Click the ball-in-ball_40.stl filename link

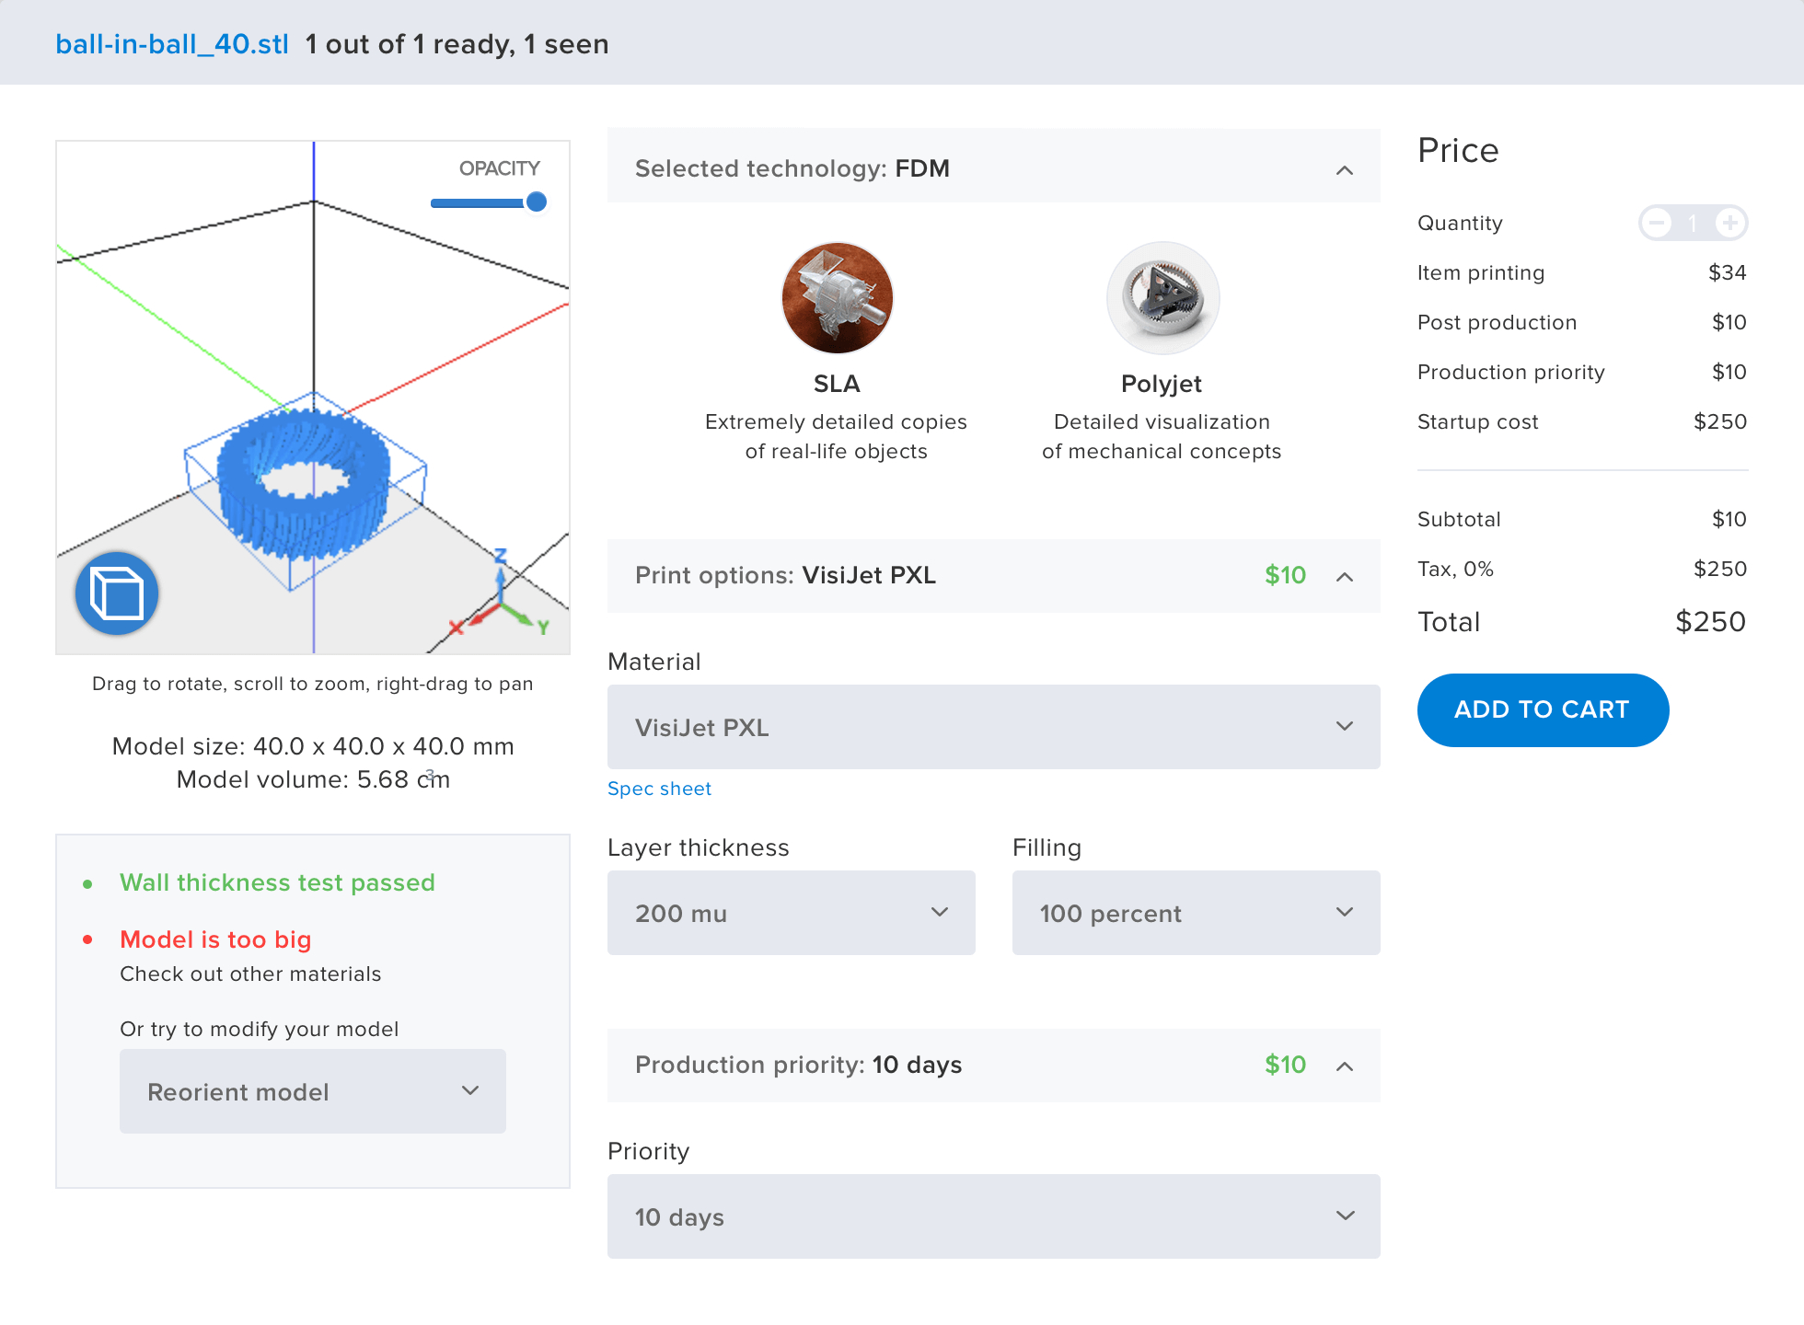(x=172, y=43)
